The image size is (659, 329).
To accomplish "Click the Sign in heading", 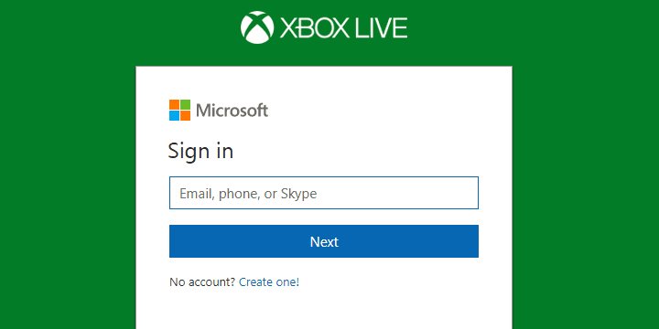I will click(200, 151).
